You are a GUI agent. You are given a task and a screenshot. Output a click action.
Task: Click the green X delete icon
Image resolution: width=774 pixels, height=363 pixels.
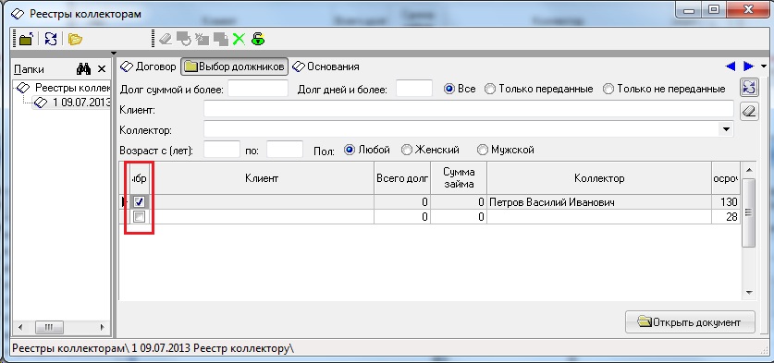(239, 39)
